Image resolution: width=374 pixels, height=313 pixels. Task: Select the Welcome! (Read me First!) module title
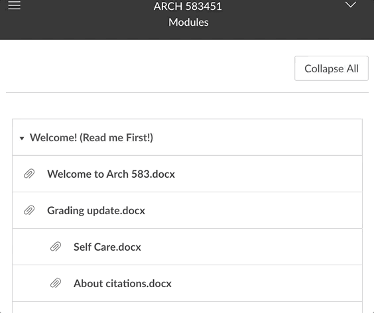coord(92,138)
